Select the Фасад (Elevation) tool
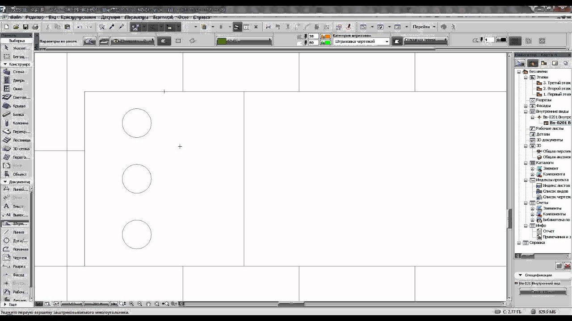The width and height of the screenshot is (572, 321). pos(16,275)
